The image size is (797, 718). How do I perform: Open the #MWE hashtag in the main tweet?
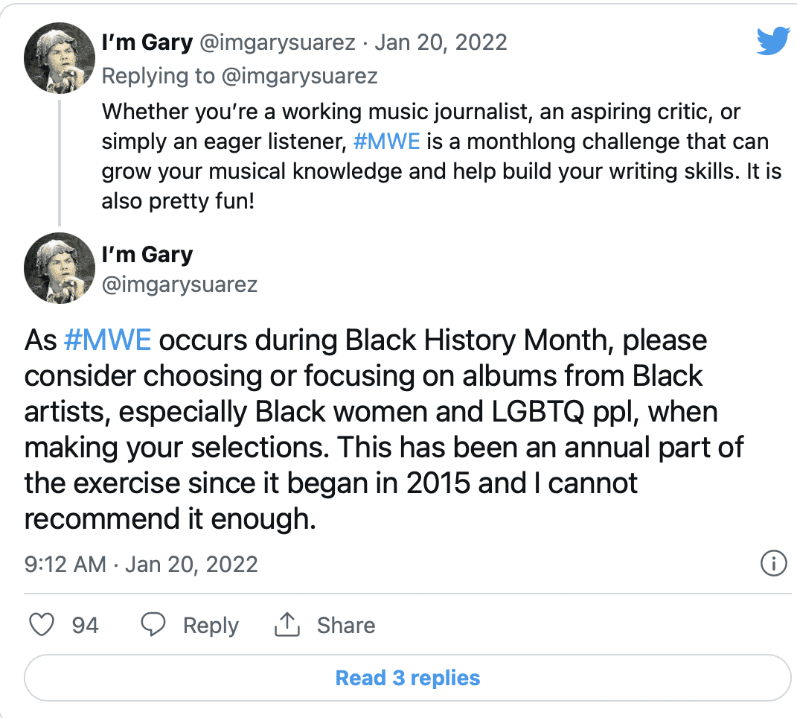point(108,340)
